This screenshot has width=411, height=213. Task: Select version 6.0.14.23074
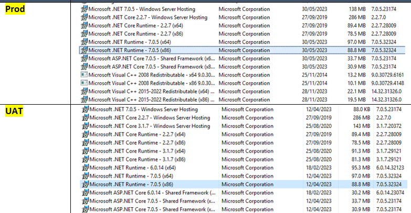click(390, 193)
